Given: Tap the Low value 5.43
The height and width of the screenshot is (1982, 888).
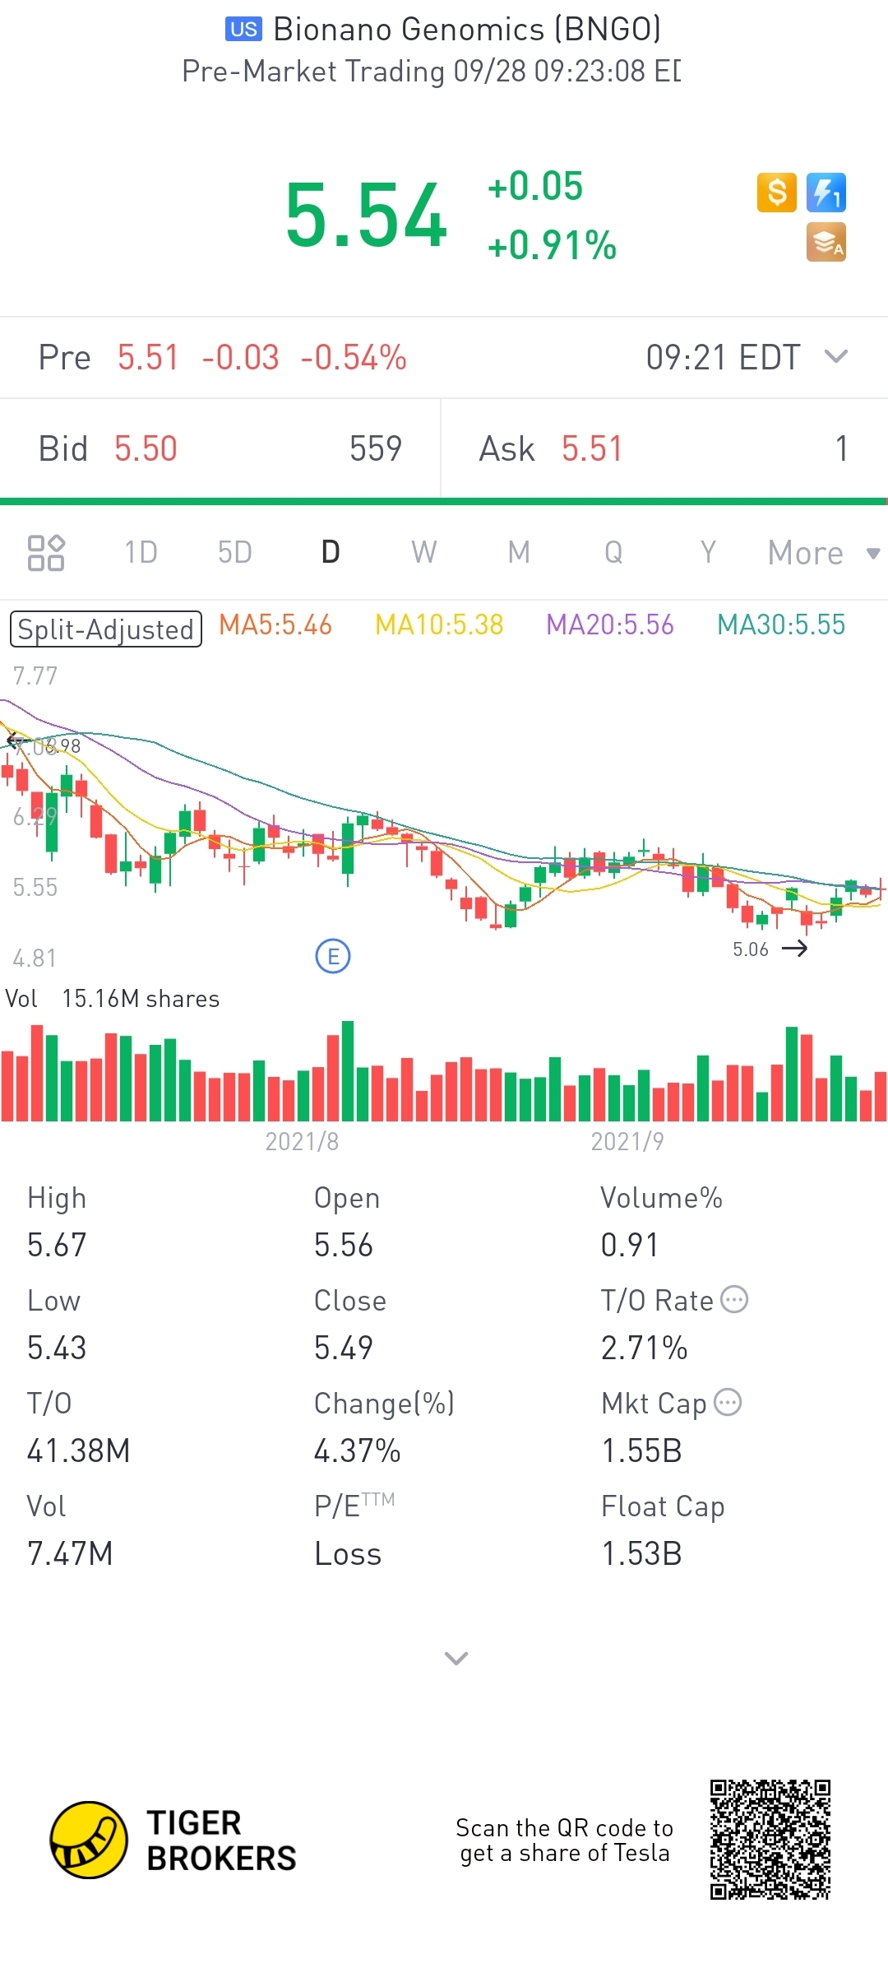Looking at the screenshot, I should pos(57,1348).
